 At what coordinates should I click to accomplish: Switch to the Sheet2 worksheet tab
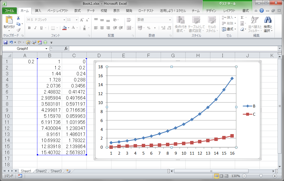pyautogui.click(x=41, y=171)
